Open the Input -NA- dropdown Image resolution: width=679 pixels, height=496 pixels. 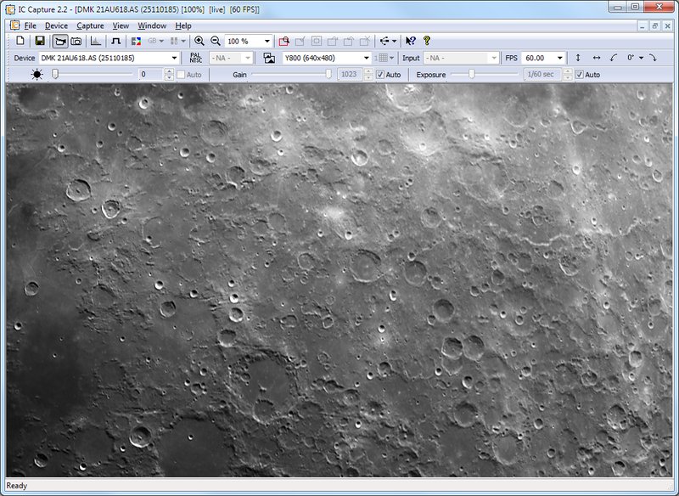click(x=461, y=58)
